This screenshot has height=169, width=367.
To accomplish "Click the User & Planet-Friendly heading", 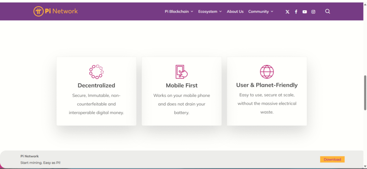I will (x=267, y=85).
